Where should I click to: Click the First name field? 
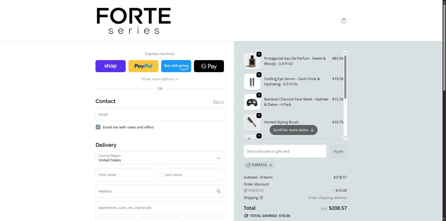127,175
